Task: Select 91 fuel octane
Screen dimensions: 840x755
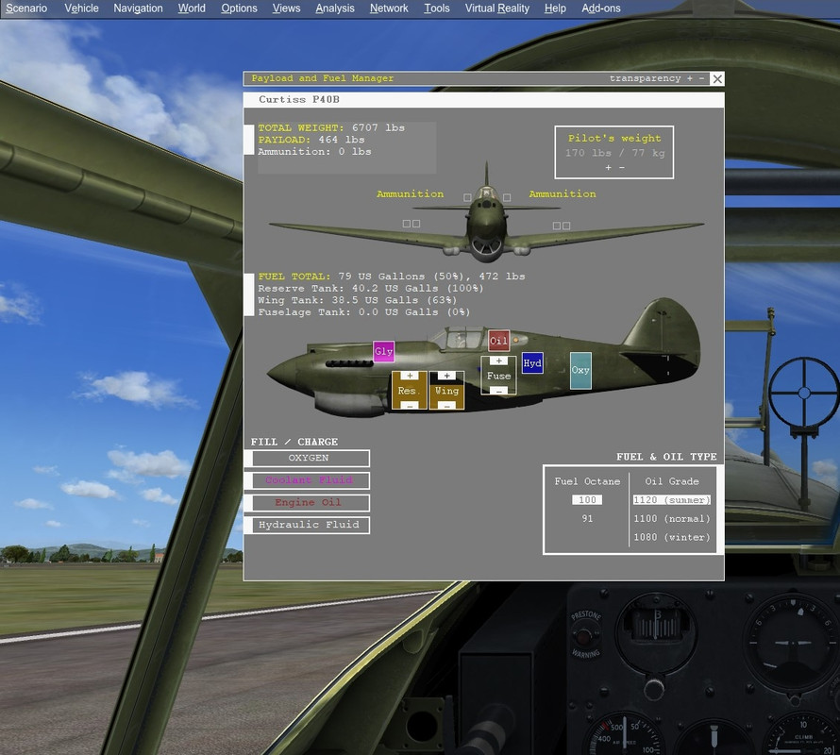Action: click(587, 518)
